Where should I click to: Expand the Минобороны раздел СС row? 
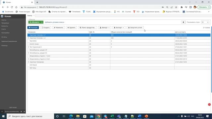[28, 53]
